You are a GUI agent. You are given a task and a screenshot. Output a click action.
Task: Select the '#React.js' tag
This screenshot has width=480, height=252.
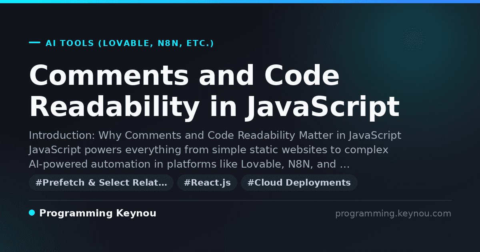tap(207, 183)
